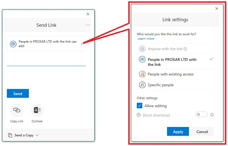
Task: Click briefcase icon in Send Link permission box
Action: coord(13,44)
